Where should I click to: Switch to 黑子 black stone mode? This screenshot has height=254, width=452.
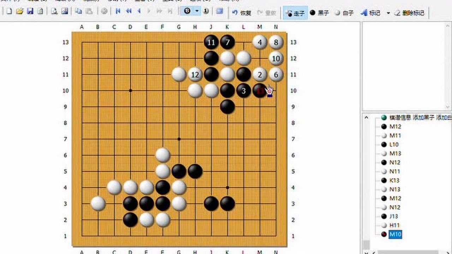click(x=319, y=13)
